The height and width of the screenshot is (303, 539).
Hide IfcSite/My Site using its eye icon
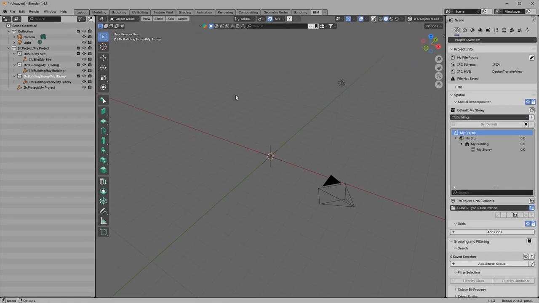pyautogui.click(x=84, y=54)
